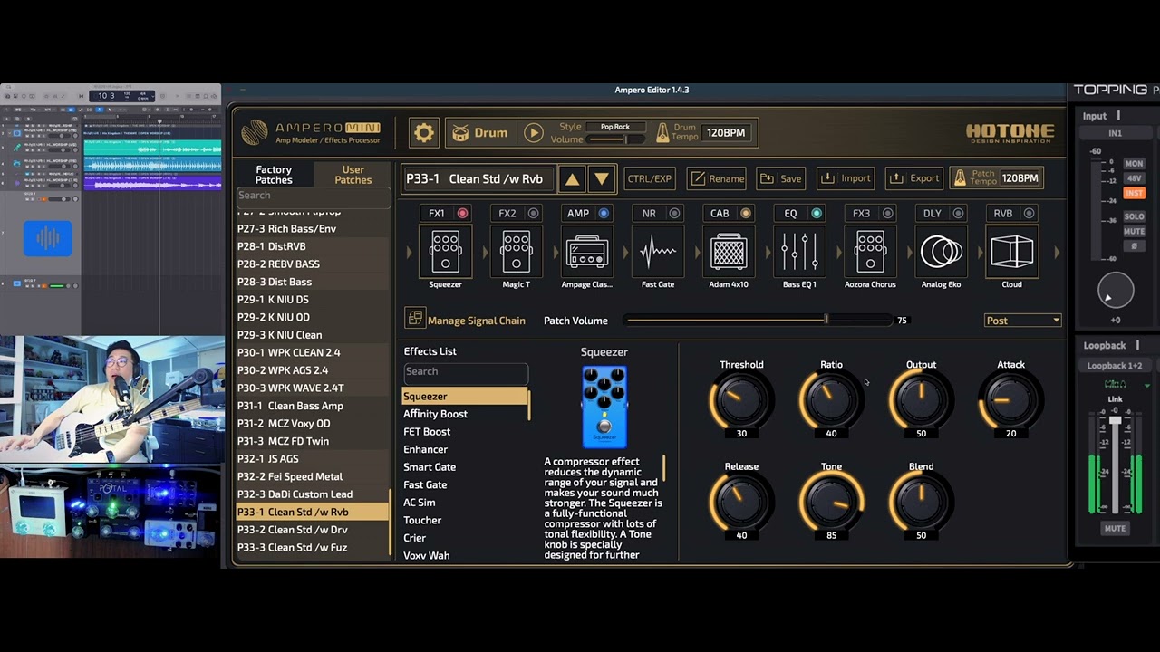
Task: Open Ampero settings gear
Action: (424, 133)
